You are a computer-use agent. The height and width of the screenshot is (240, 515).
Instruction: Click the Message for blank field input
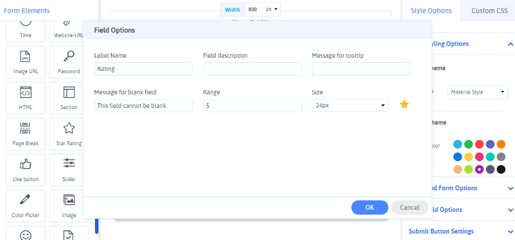coord(144,106)
